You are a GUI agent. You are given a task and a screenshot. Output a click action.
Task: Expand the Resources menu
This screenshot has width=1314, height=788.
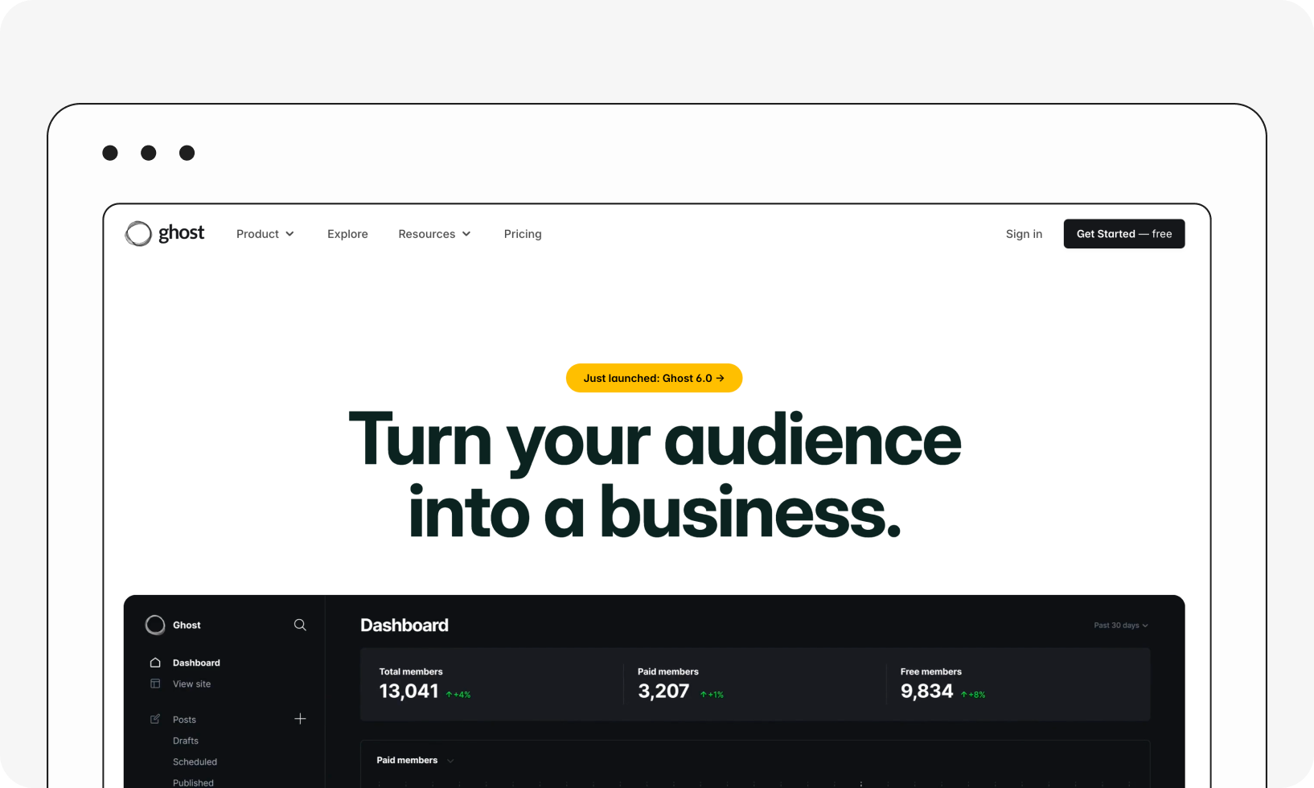point(434,234)
